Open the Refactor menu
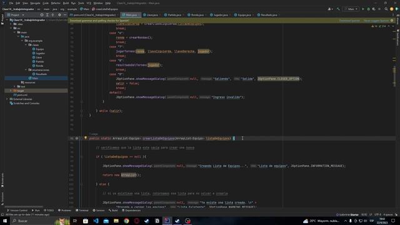 [56, 3]
